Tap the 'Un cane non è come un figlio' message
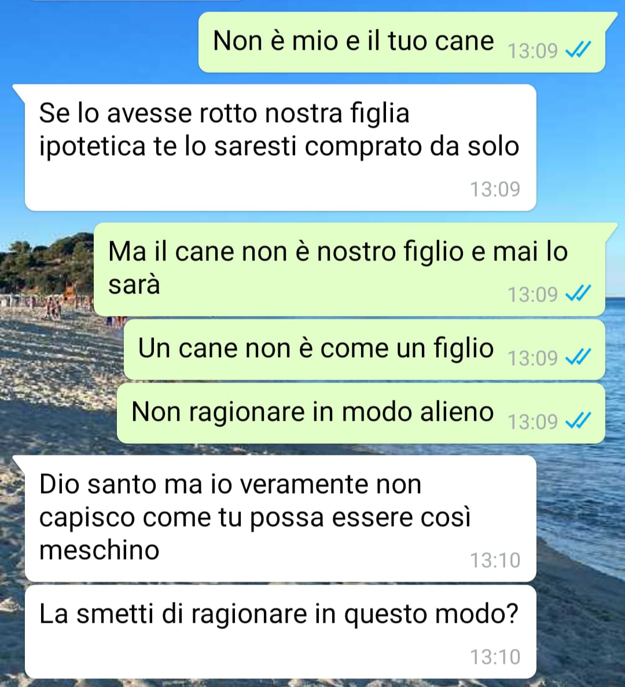Image resolution: width=625 pixels, height=687 pixels. (x=365, y=350)
